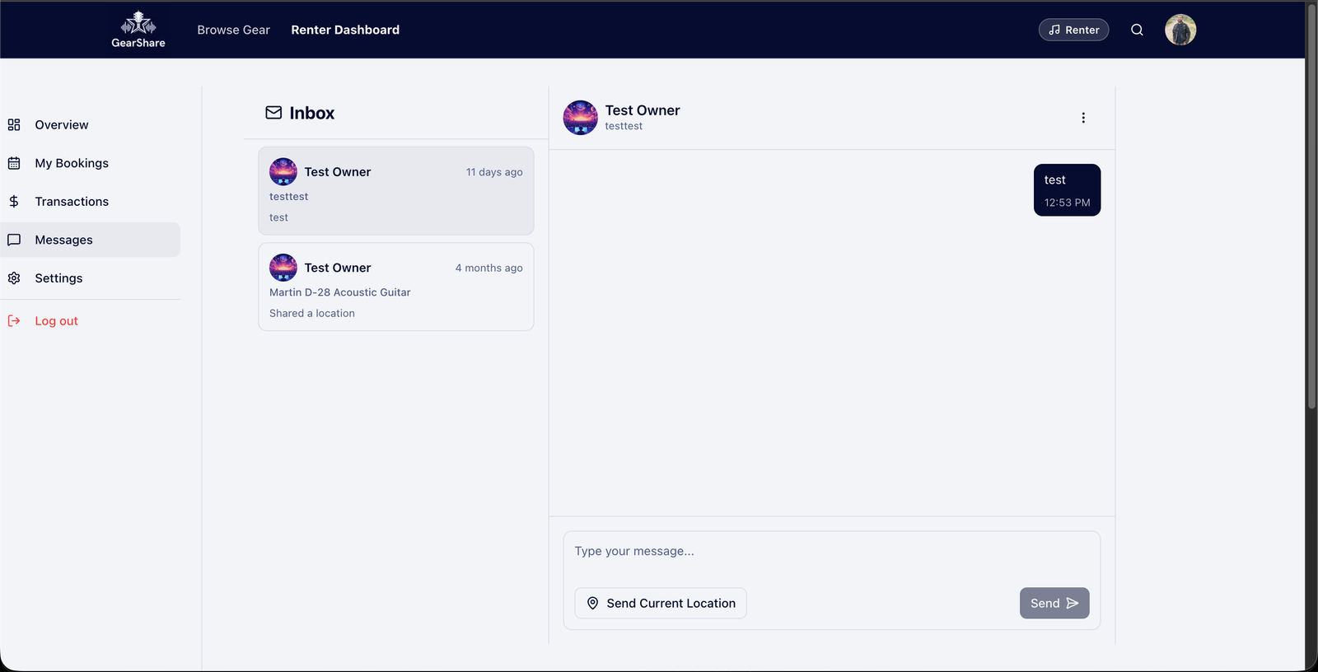The image size is (1318, 672).
Task: Click the GearShare logo
Action: pos(138,30)
